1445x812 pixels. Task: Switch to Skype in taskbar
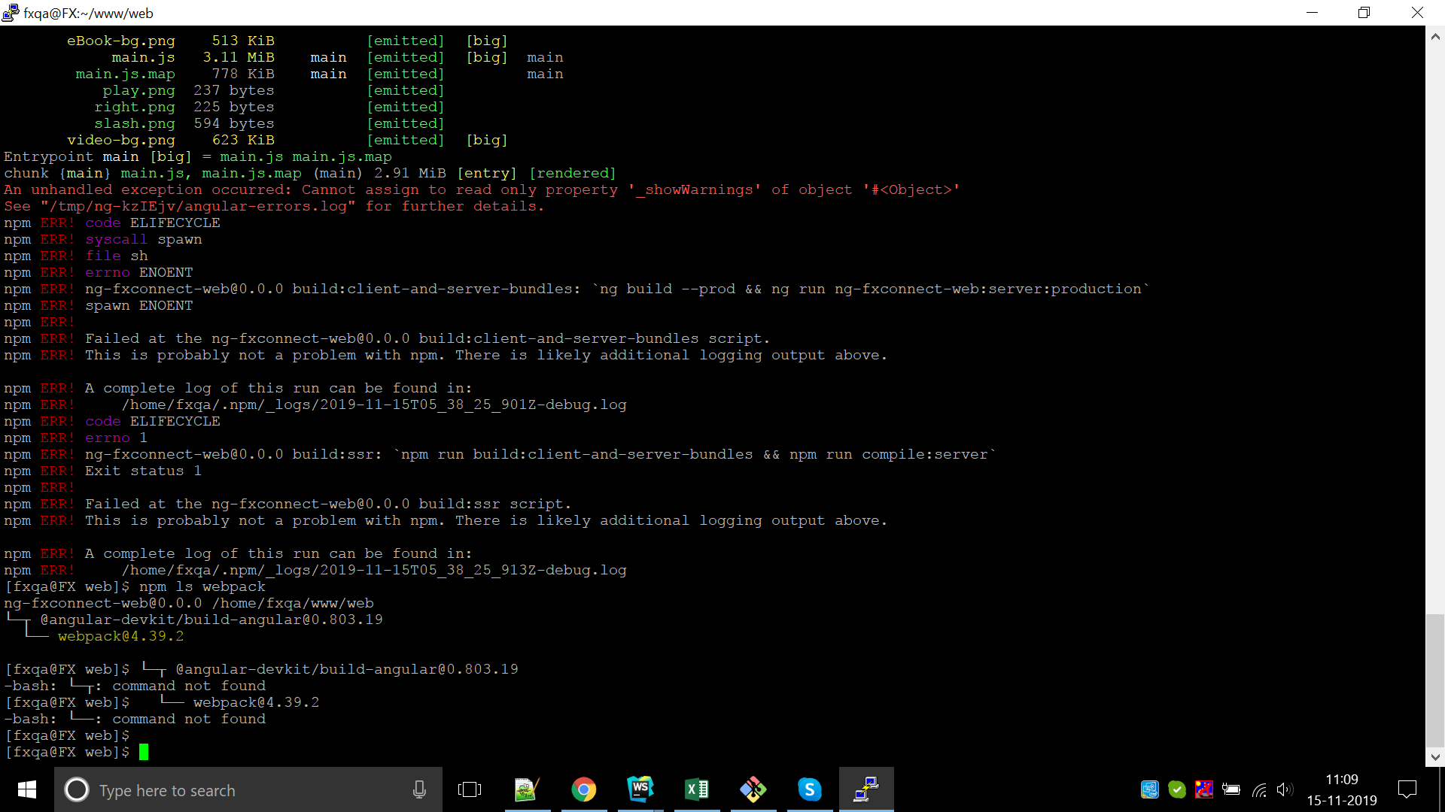tap(809, 789)
